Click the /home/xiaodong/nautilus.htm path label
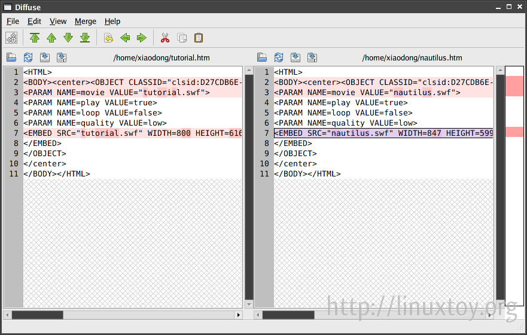 pyautogui.click(x=412, y=58)
